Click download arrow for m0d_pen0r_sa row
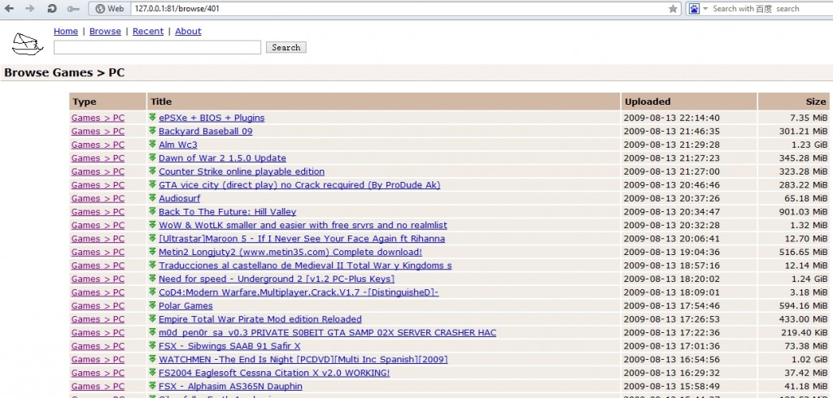833x398 pixels. 152,332
